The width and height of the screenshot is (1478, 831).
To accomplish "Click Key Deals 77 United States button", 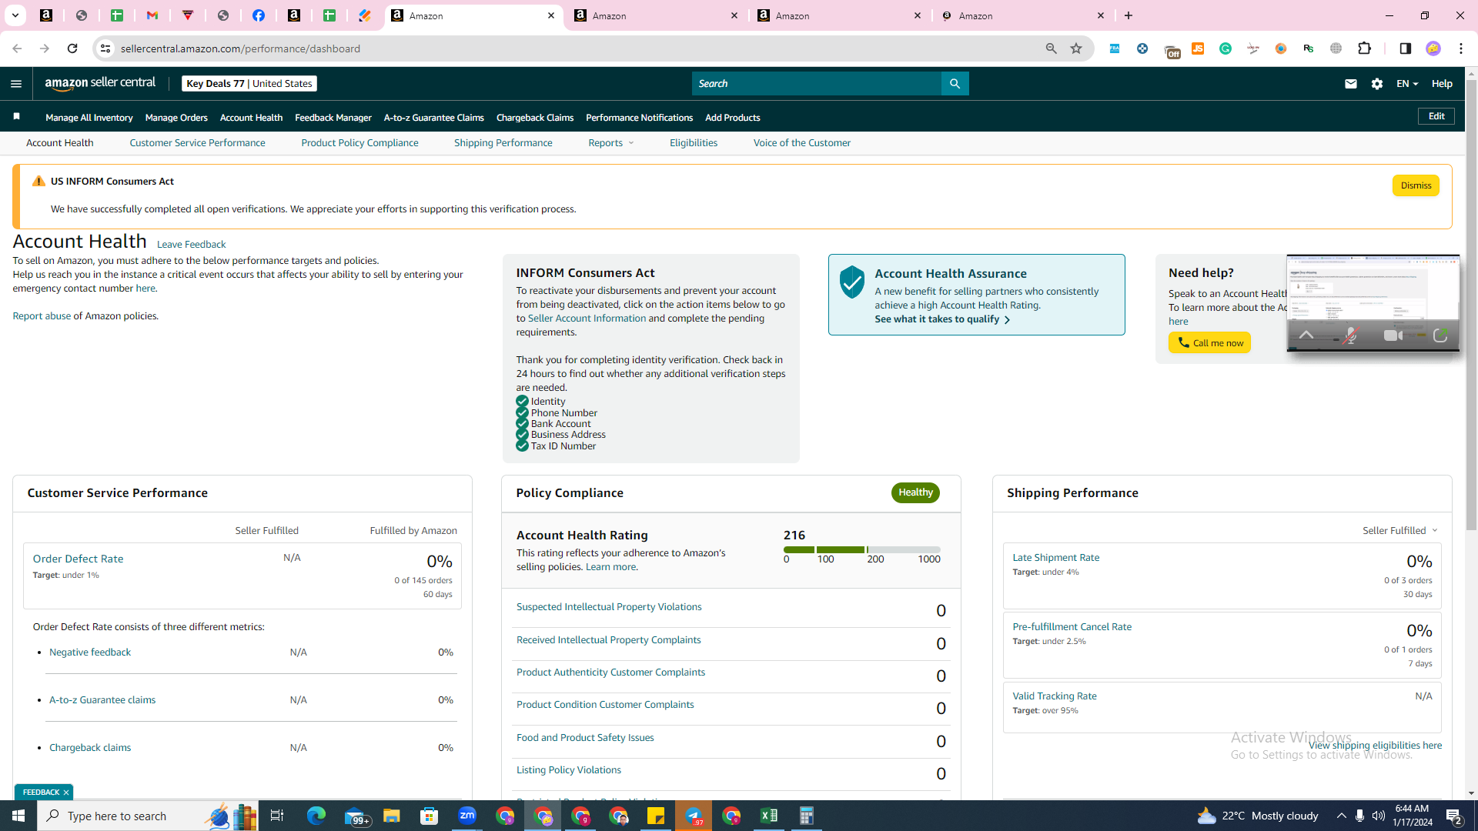I will [x=249, y=83].
